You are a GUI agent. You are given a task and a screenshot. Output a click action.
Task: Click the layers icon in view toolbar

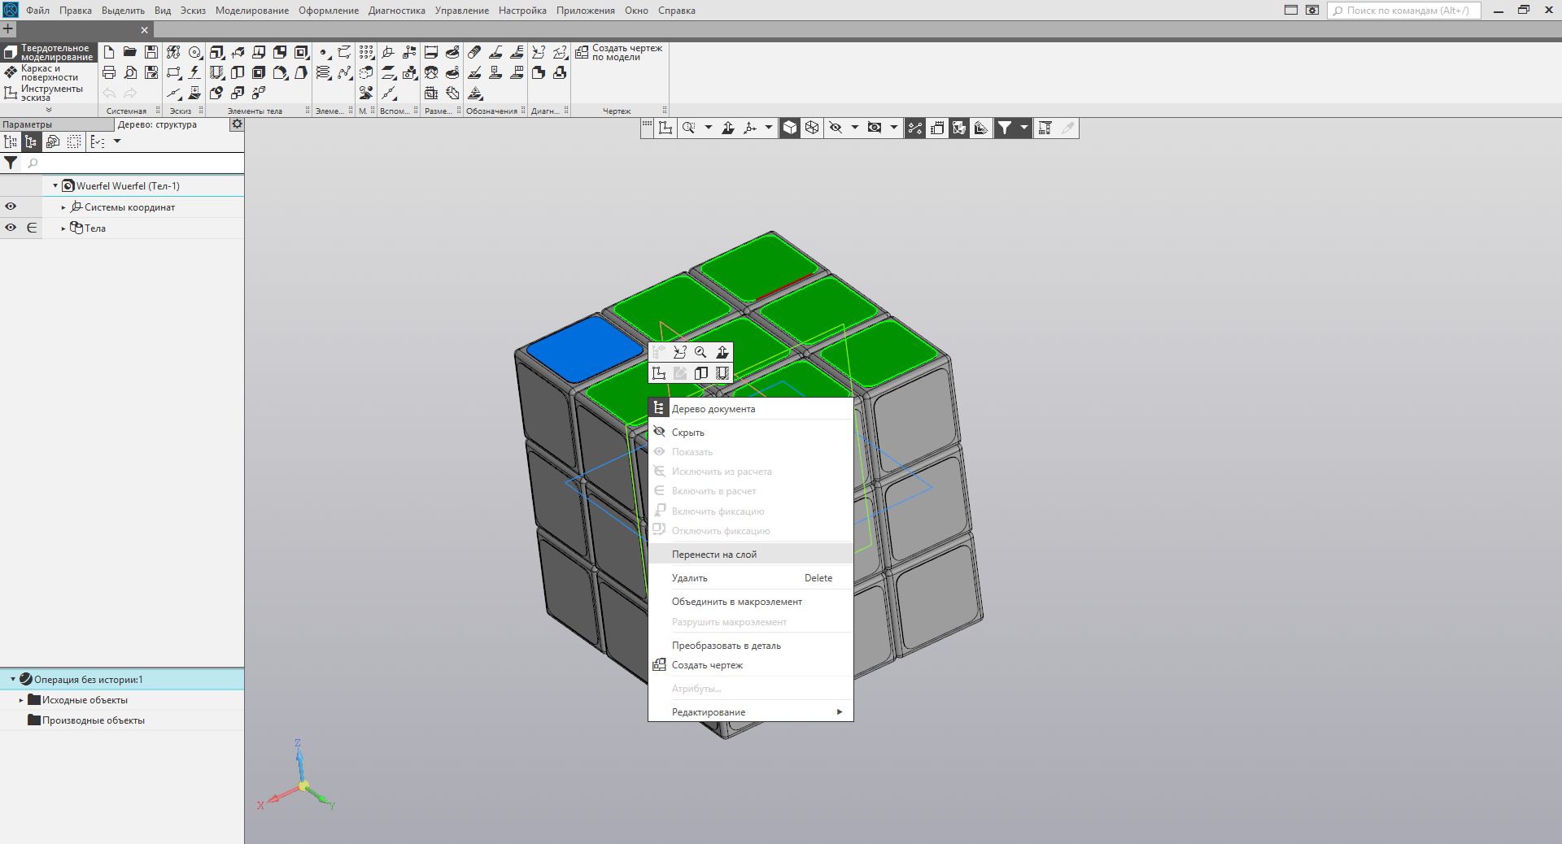tap(937, 128)
